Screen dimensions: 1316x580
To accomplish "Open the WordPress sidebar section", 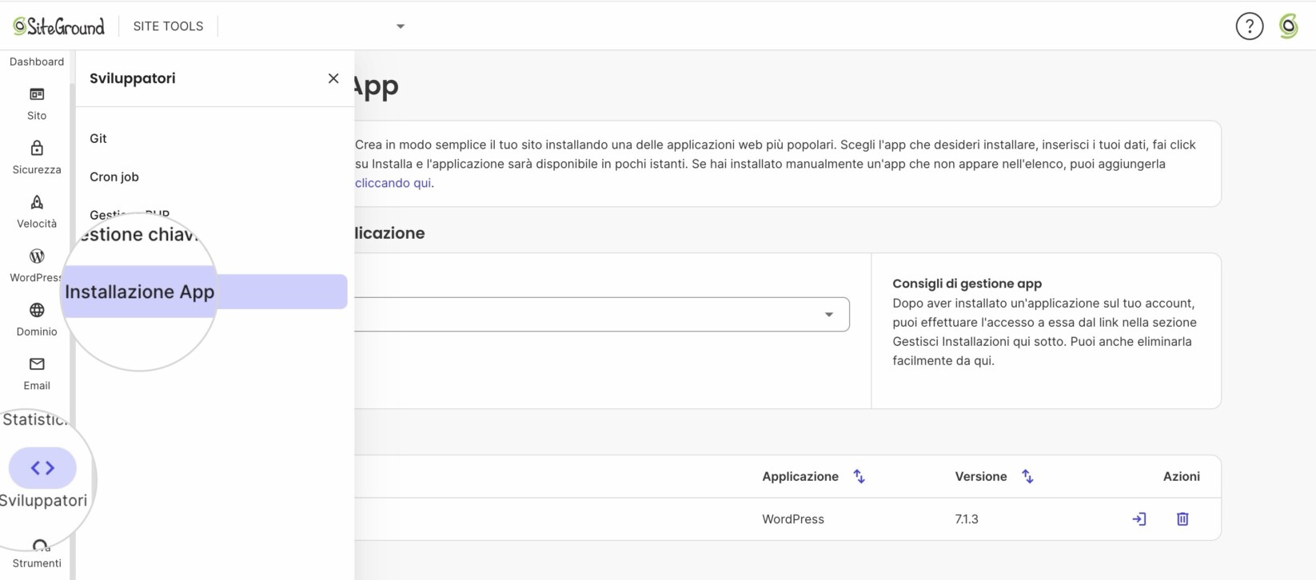I will click(x=37, y=266).
